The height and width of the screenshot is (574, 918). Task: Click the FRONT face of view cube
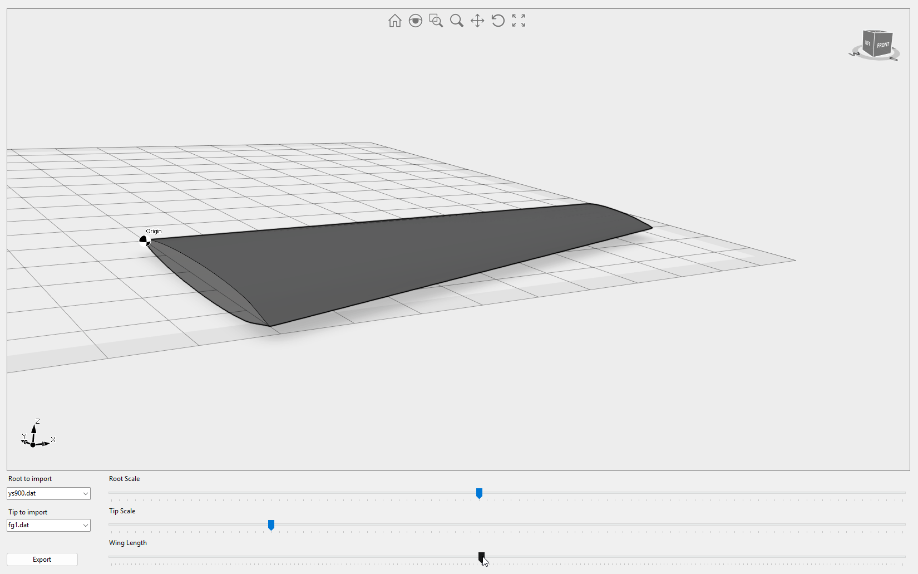882,45
